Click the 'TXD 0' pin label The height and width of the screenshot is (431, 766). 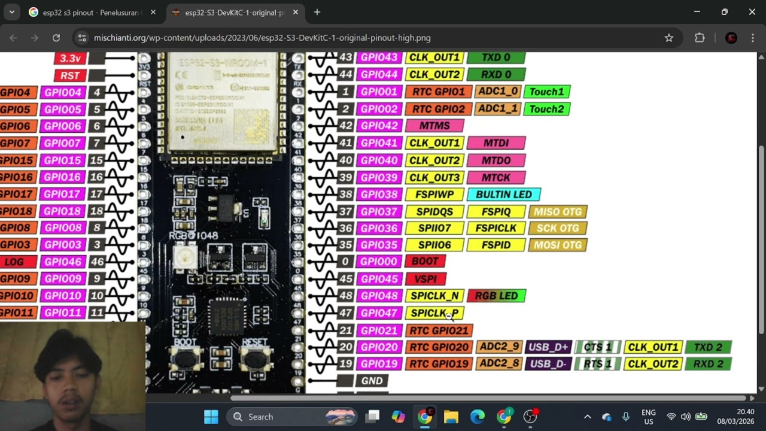pos(496,57)
